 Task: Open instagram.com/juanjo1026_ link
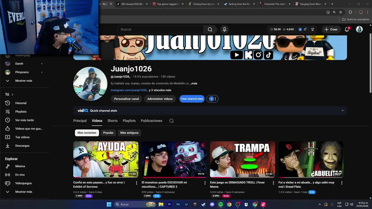(x=129, y=90)
